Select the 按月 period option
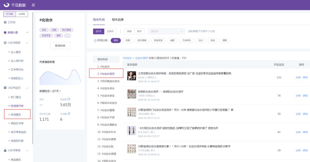Viewport: 310px width, 162px height. [139, 31]
